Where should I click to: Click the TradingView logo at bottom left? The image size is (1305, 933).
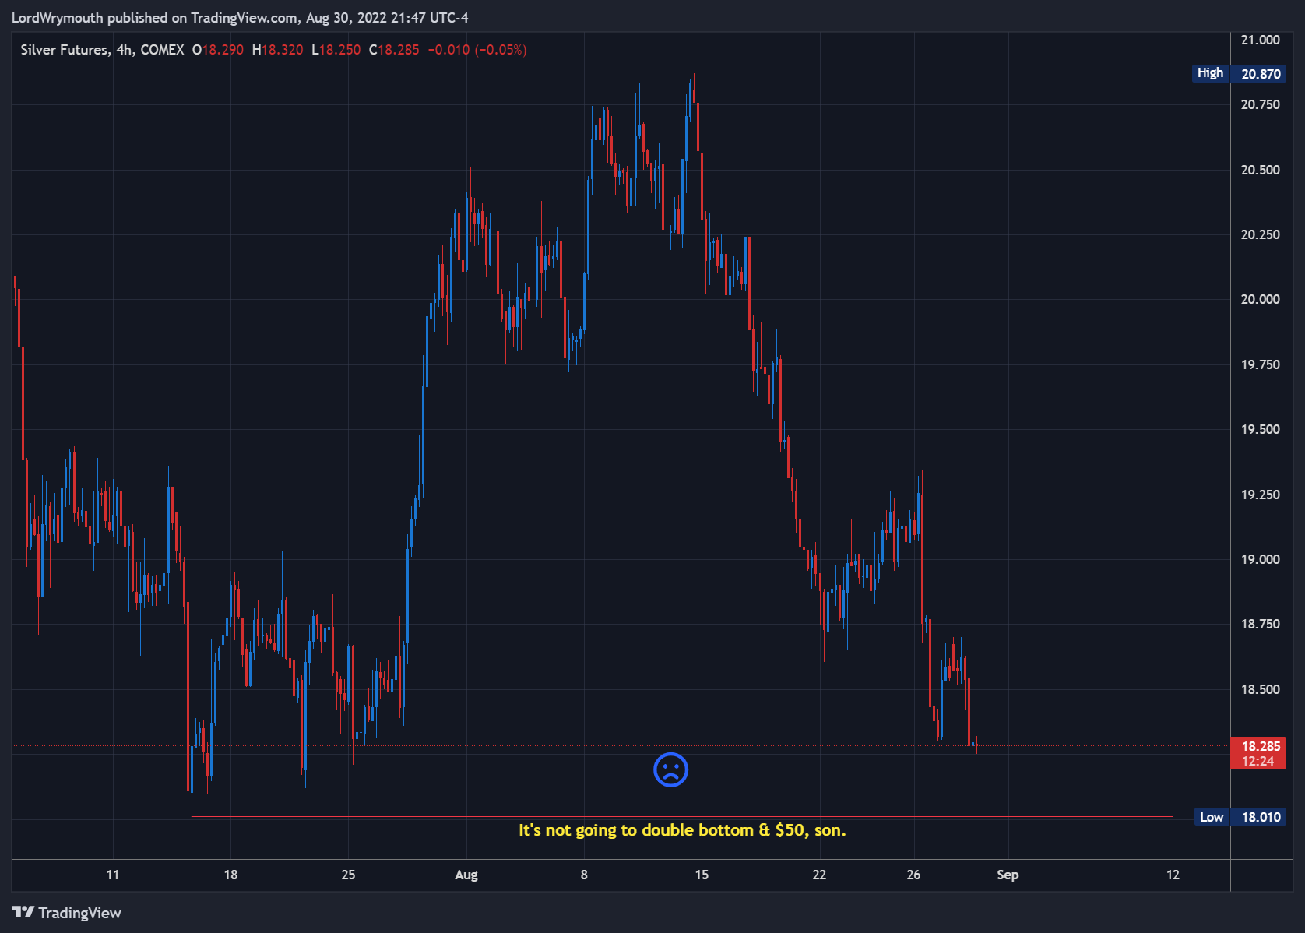coord(66,913)
